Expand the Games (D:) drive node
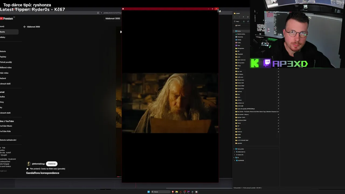The height and width of the screenshot is (194, 345). tap(234, 155)
